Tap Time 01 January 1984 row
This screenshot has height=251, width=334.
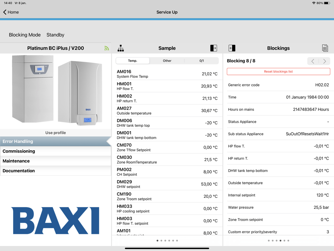point(279,97)
